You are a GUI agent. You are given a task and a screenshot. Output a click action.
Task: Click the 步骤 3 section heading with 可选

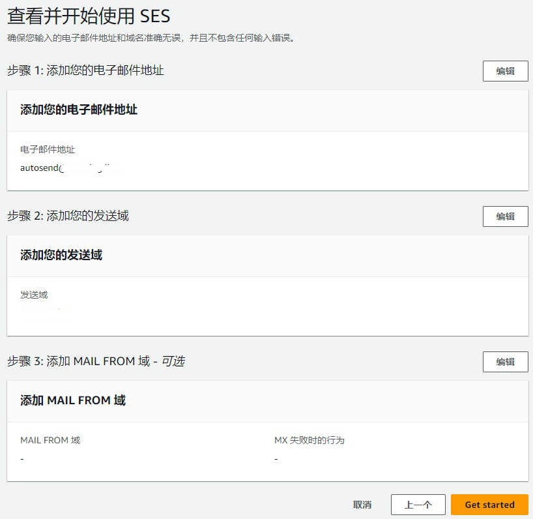pyautogui.click(x=96, y=361)
